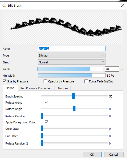Click the Min Width label
The height and width of the screenshot is (158, 127).
pyautogui.click(x=9, y=76)
